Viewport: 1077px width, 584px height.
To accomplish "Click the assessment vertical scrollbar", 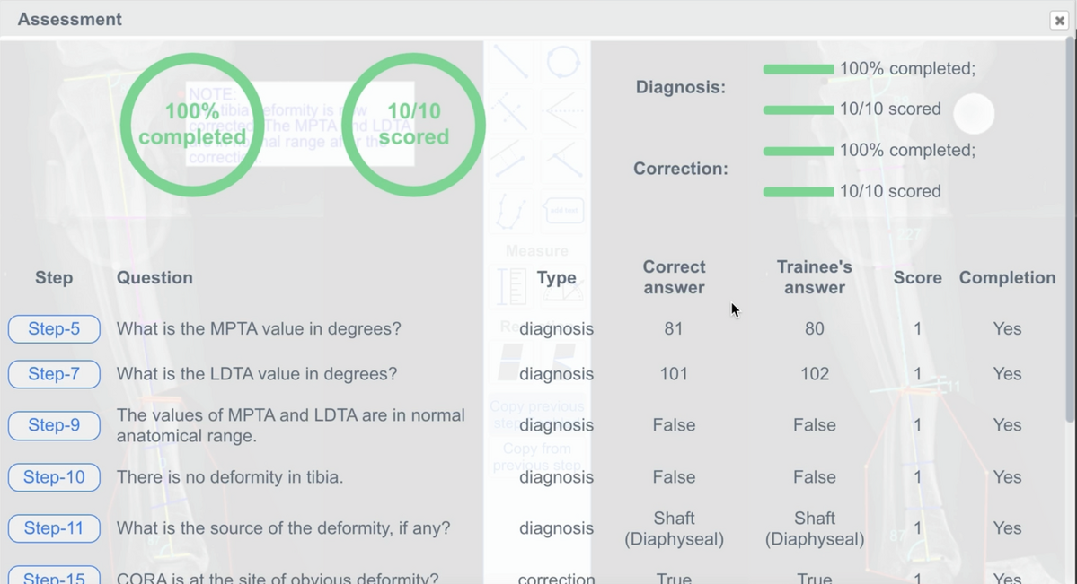I will coord(1072,230).
